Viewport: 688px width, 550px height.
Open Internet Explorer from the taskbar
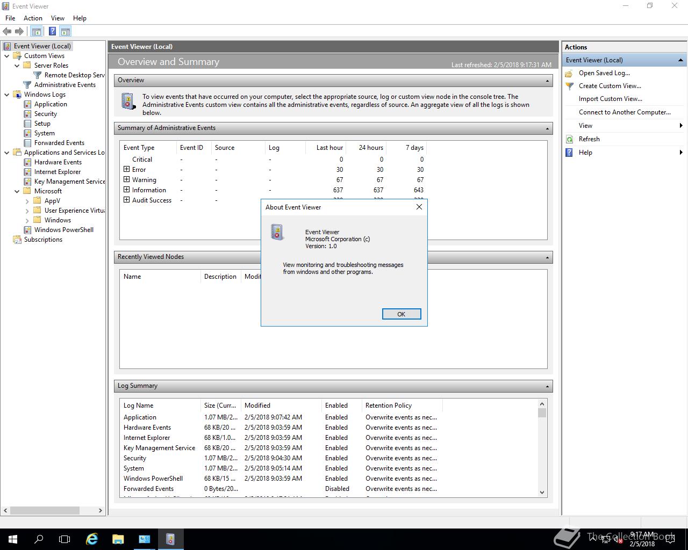(x=92, y=539)
